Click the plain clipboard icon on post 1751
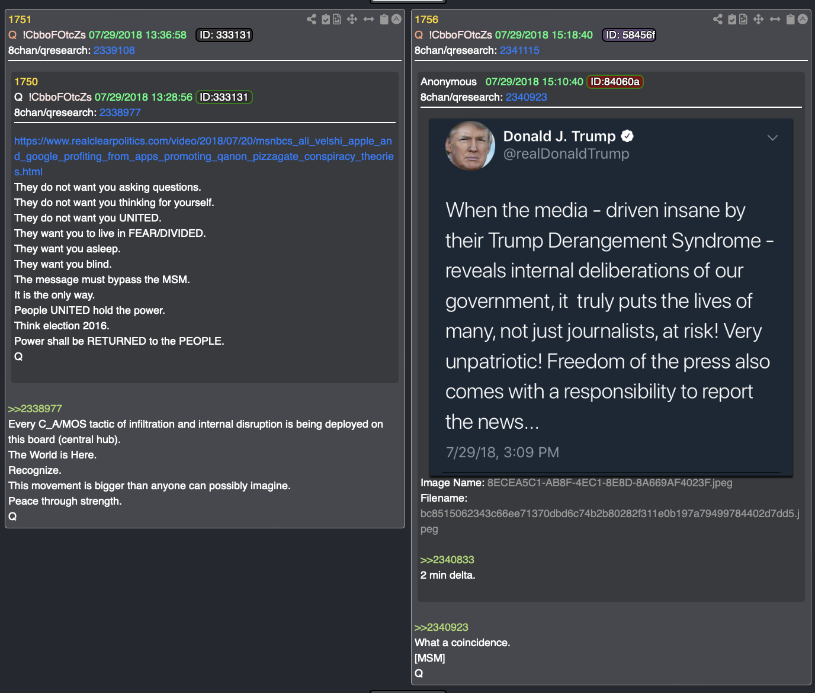This screenshot has height=693, width=815. 384,20
